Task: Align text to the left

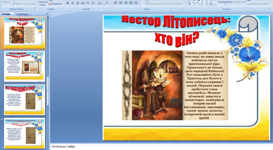Action: (116, 3)
